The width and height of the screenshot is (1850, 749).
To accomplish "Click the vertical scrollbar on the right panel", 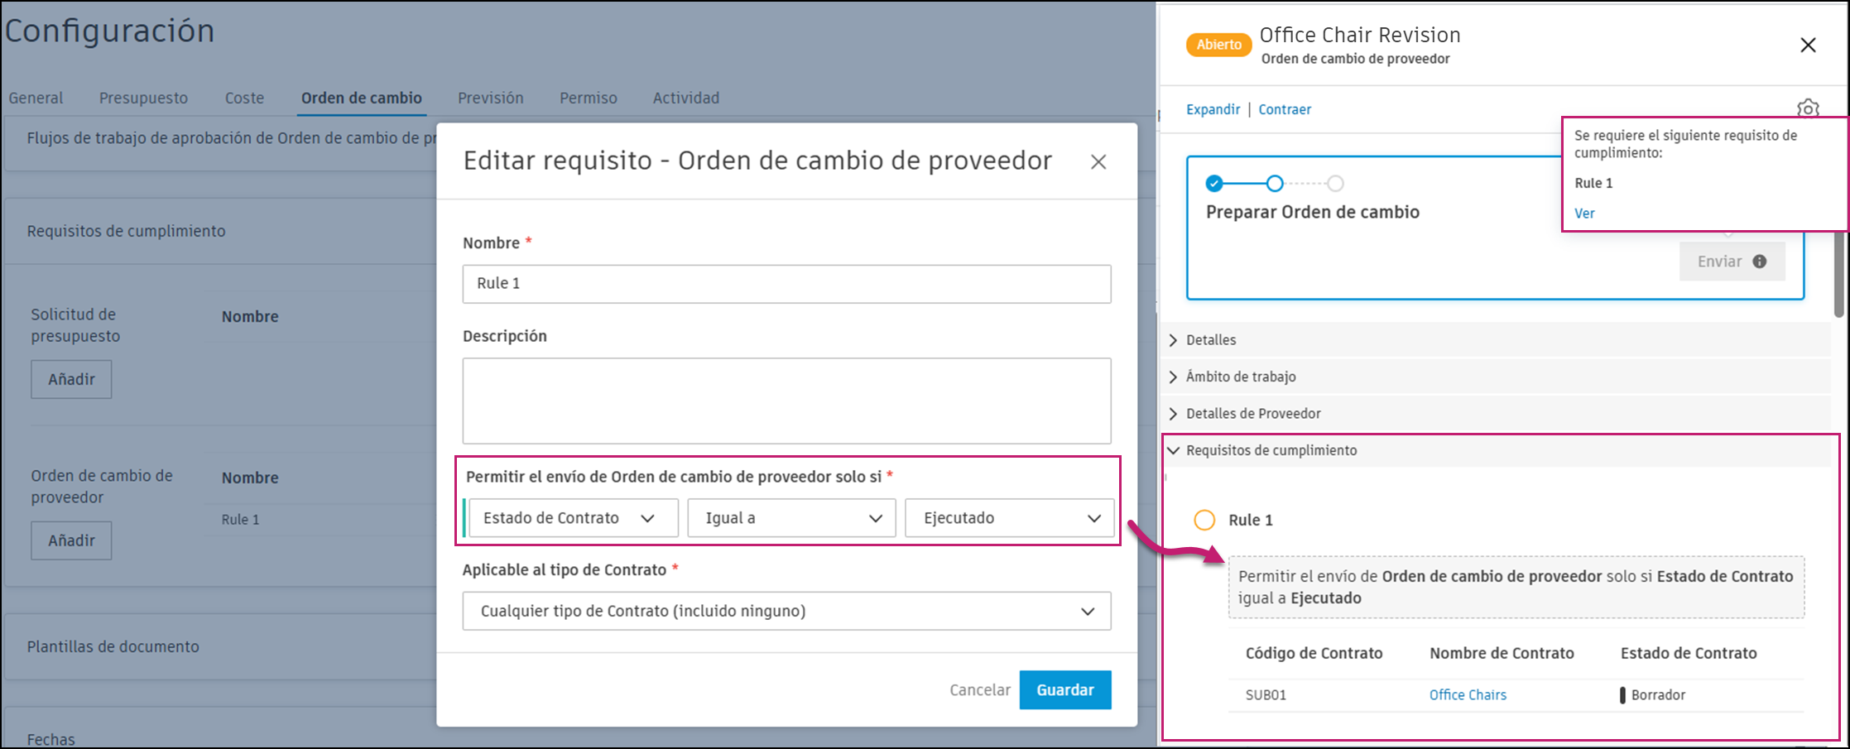I will pos(1839,273).
